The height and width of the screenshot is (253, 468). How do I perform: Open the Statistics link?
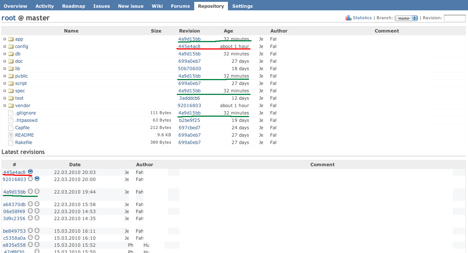click(362, 18)
